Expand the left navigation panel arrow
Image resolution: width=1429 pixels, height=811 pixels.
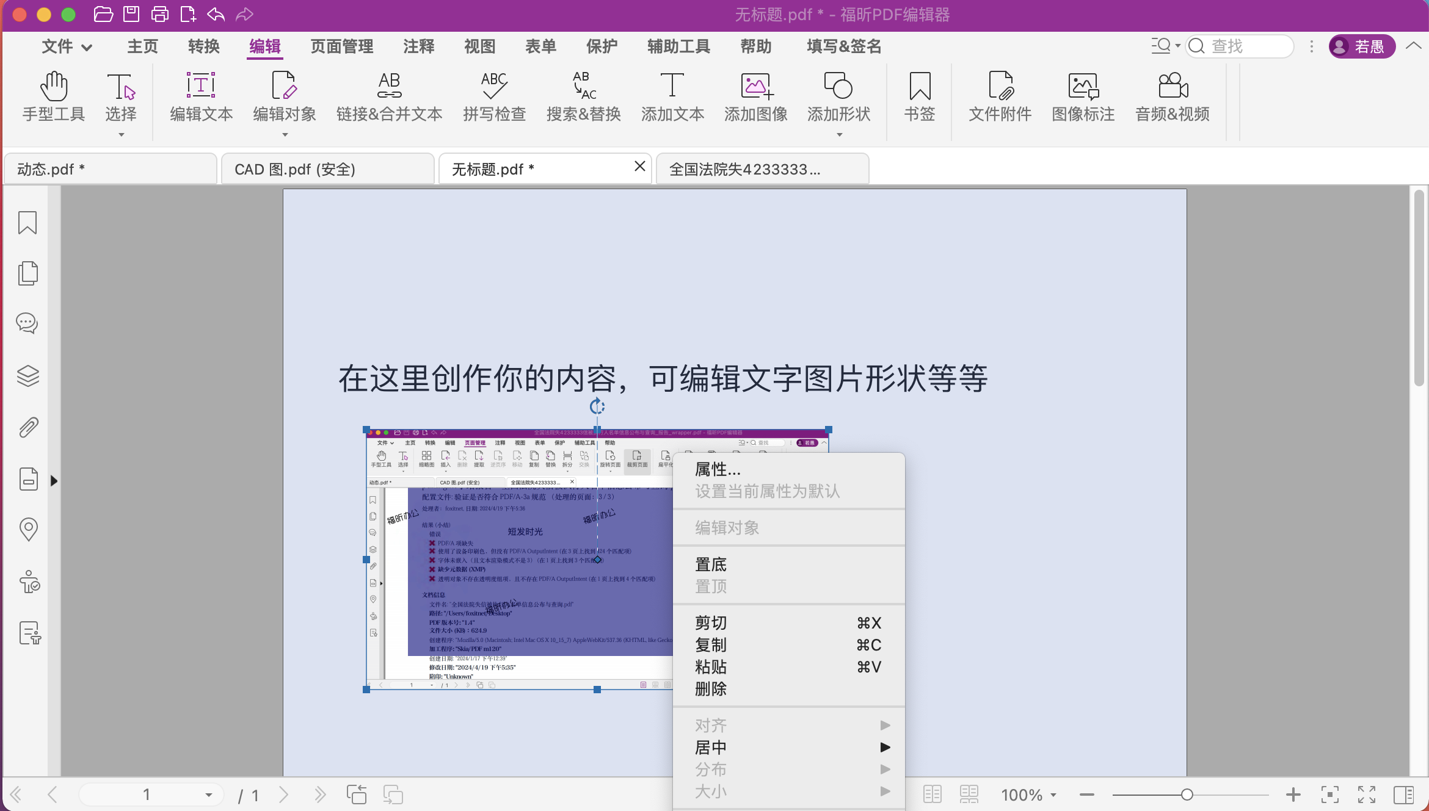point(54,480)
